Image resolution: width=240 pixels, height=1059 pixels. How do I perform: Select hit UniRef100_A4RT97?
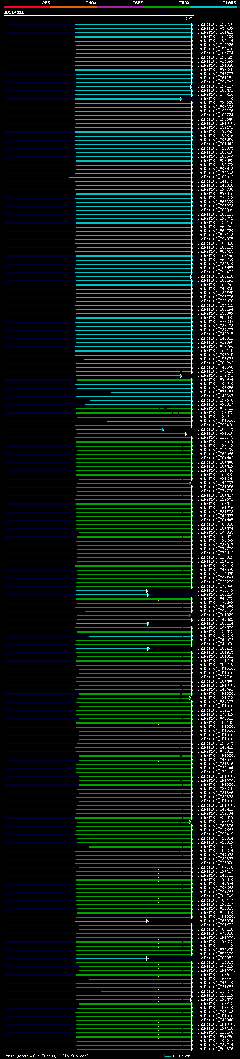tap(215, 483)
